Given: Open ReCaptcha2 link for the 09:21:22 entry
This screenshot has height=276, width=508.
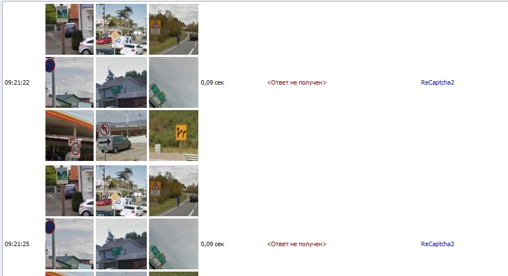Looking at the screenshot, I should coord(438,82).
